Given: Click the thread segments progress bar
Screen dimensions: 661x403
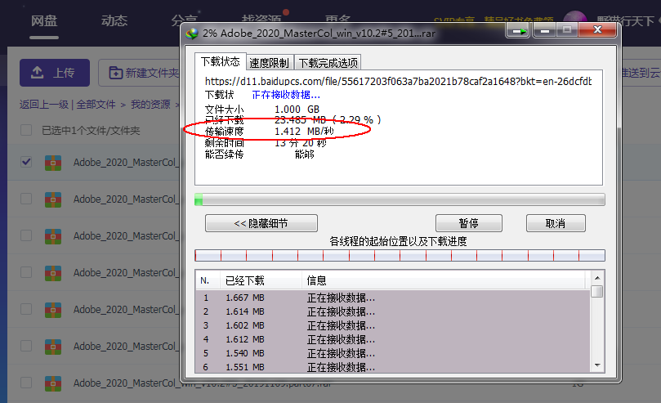Looking at the screenshot, I should tap(400, 255).
